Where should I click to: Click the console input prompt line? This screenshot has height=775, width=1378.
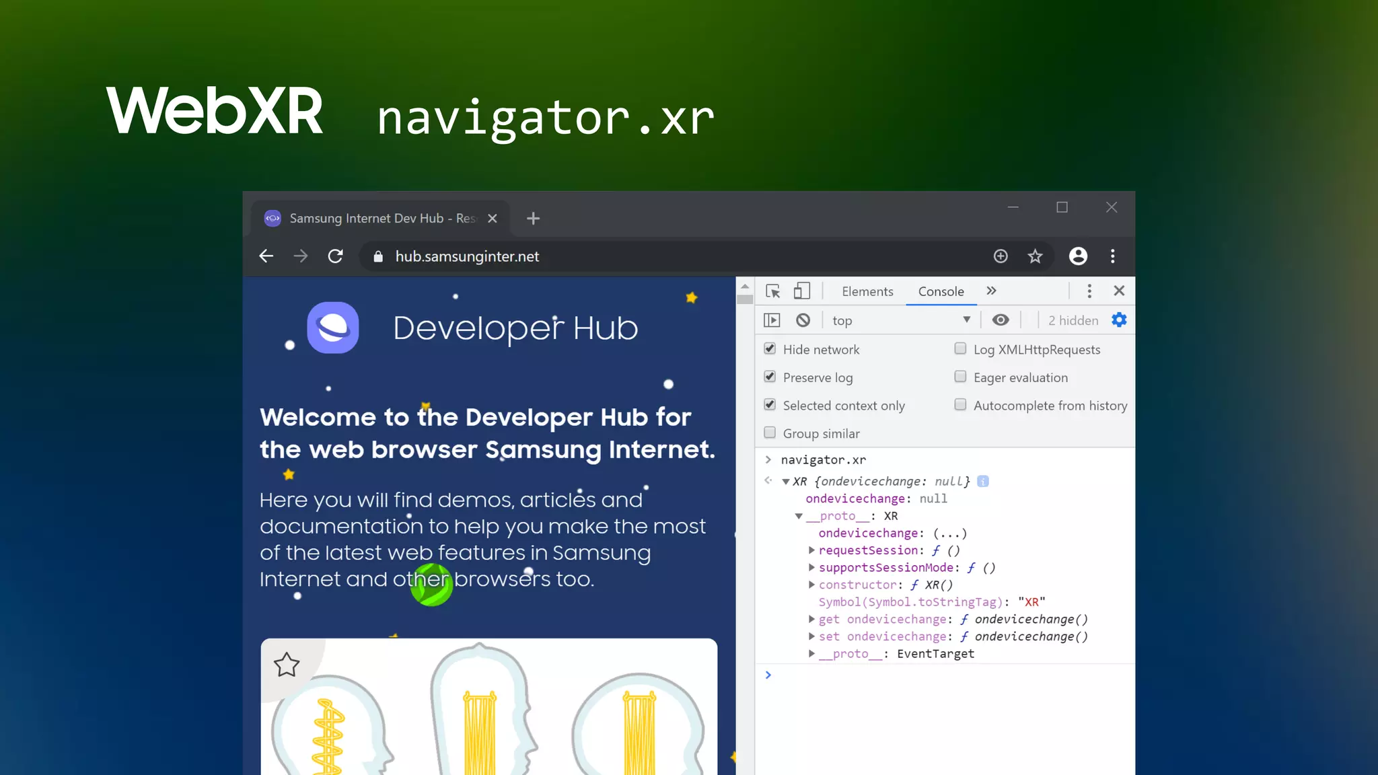[945, 675]
